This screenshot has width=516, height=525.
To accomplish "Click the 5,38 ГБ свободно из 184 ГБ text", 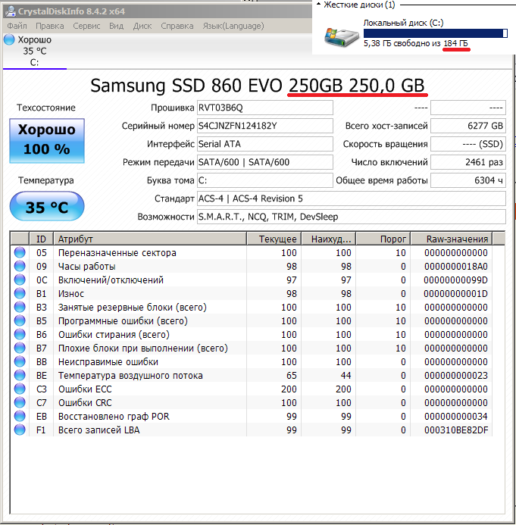I will [415, 43].
